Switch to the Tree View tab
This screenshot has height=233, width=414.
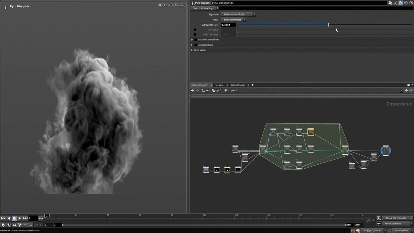pyautogui.click(x=219, y=85)
